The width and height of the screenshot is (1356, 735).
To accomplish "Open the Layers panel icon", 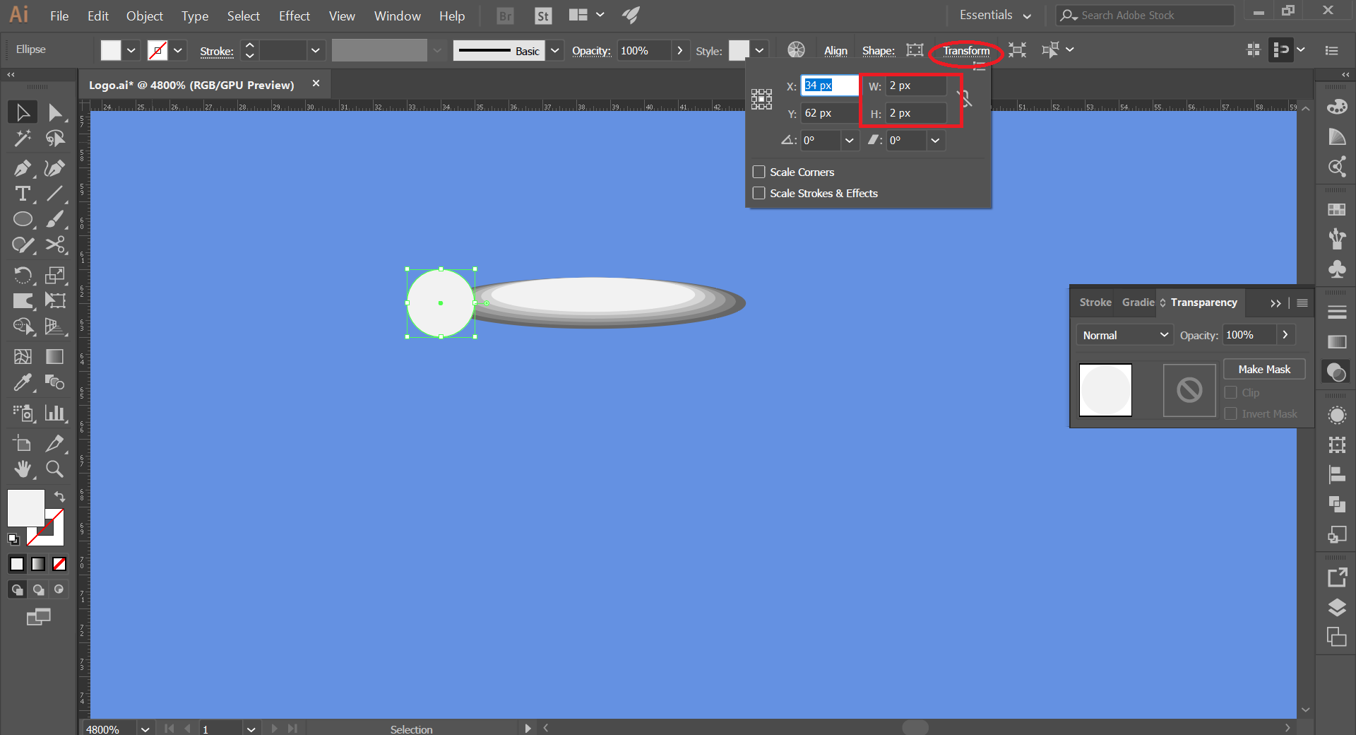I will click(1337, 607).
